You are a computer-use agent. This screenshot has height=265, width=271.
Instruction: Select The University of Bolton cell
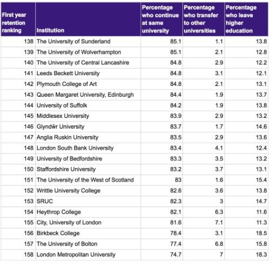(88, 244)
